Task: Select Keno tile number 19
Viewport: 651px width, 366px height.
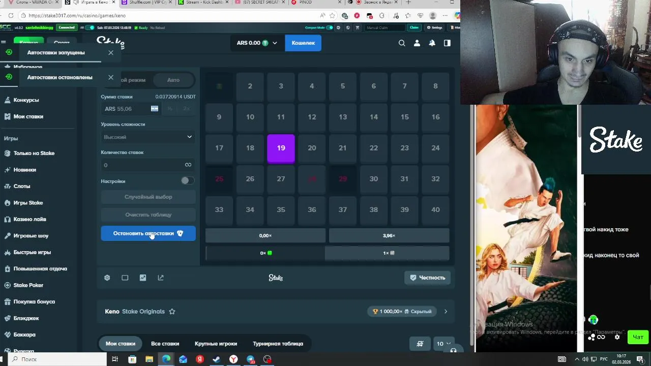Action: coord(281,148)
